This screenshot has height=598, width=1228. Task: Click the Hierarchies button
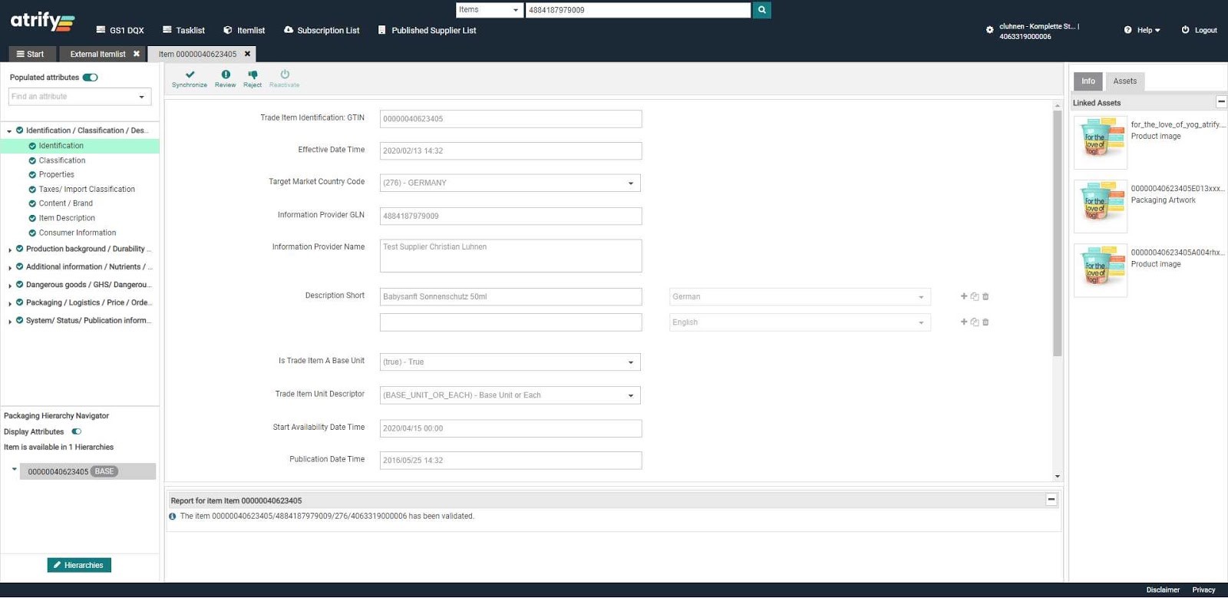coord(79,565)
